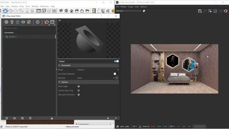
Task: Click the track mouse icon in Frame Buffer
Action: pos(210,11)
